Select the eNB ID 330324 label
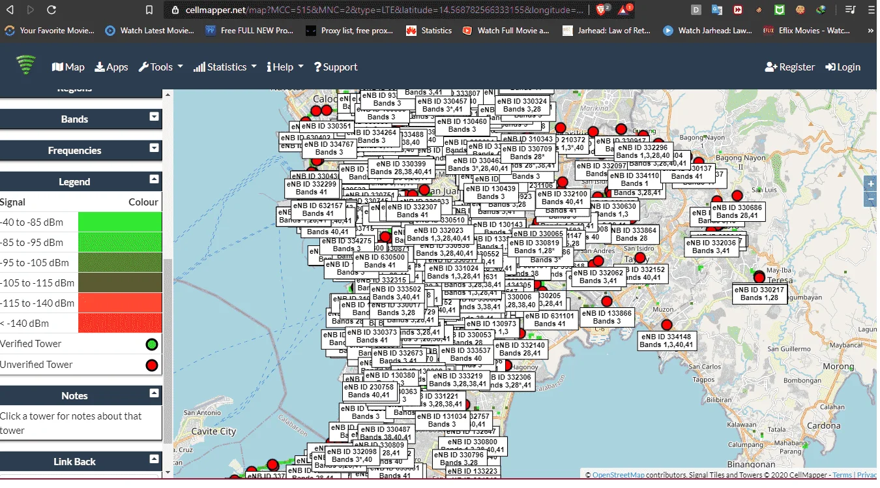 (x=522, y=105)
